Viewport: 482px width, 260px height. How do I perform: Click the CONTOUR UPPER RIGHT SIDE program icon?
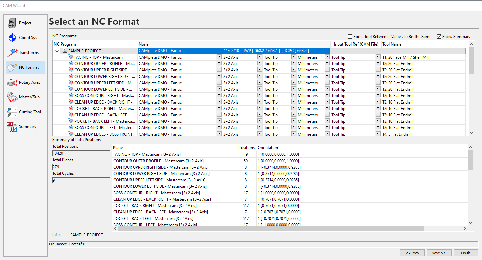[x=71, y=70]
